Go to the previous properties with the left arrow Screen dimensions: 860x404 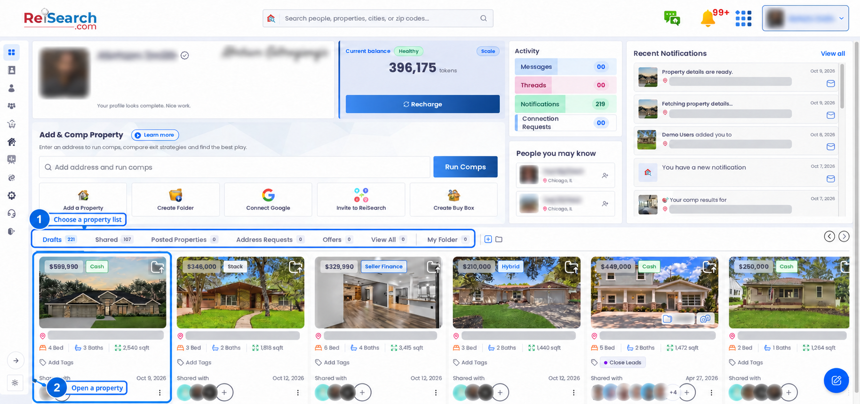[829, 236]
